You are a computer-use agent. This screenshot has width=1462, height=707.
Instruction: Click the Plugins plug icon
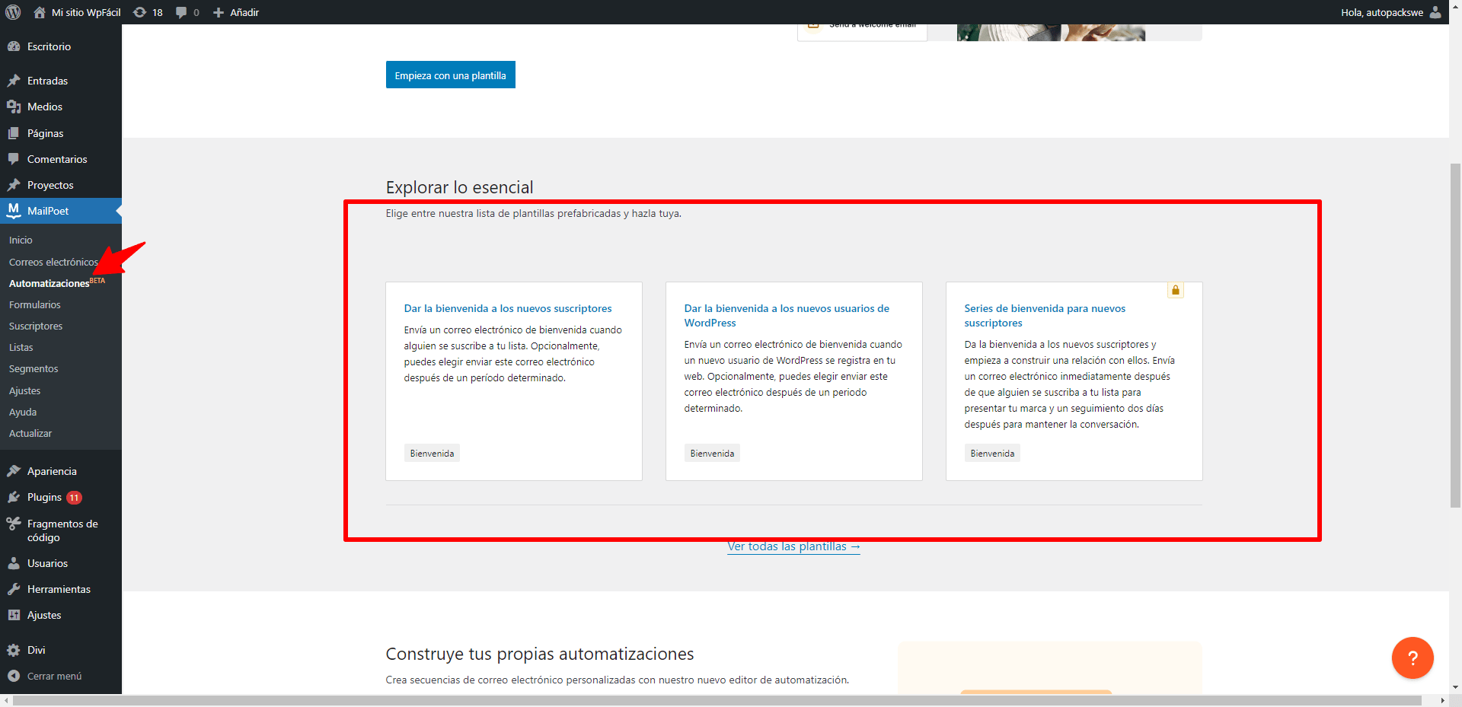point(14,497)
